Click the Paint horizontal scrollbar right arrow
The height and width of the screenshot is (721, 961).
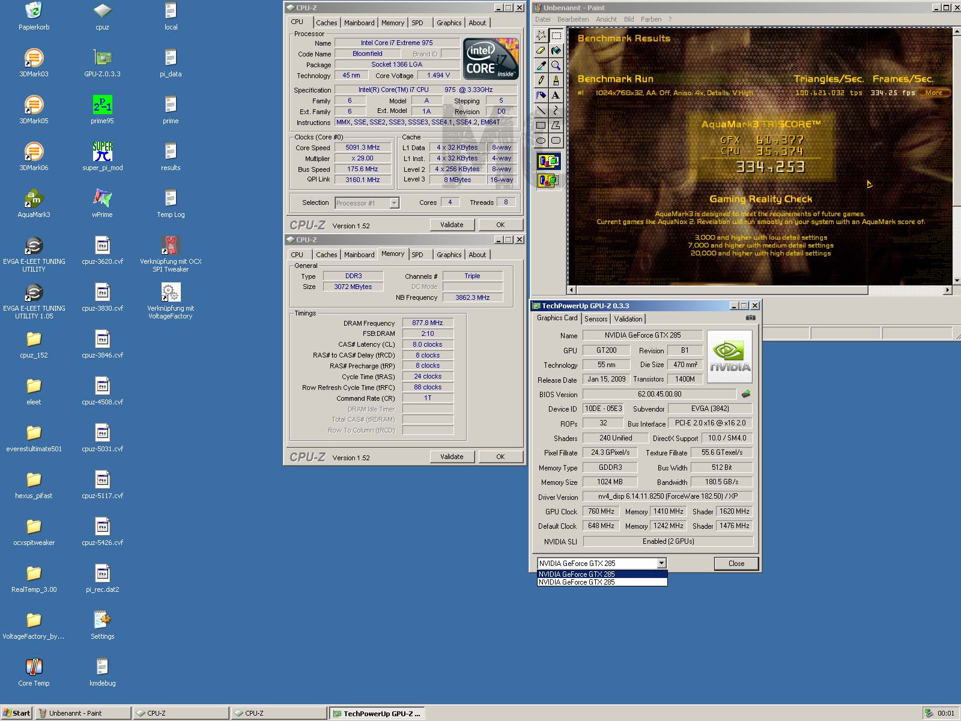point(948,290)
